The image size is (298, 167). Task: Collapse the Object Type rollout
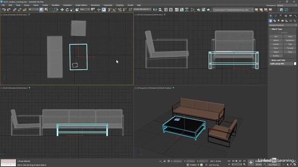pos(277,29)
